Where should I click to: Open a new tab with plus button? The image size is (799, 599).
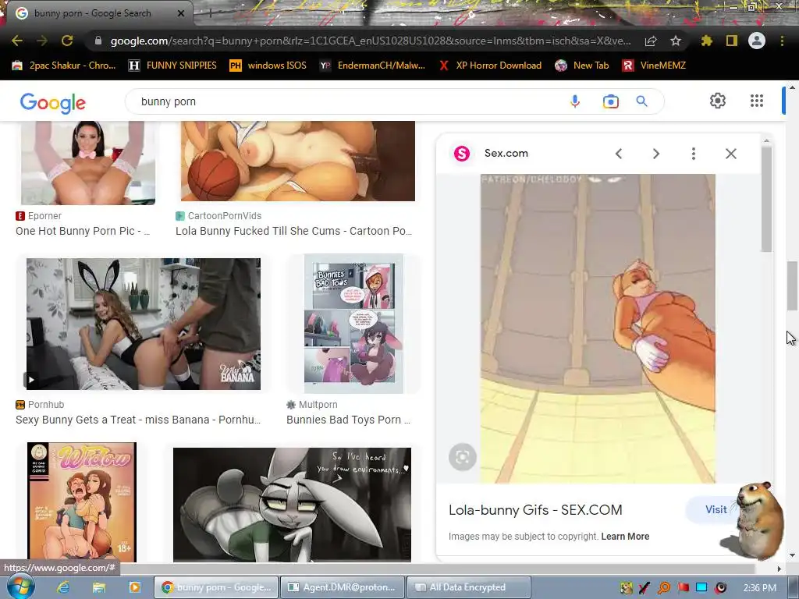tap(209, 14)
